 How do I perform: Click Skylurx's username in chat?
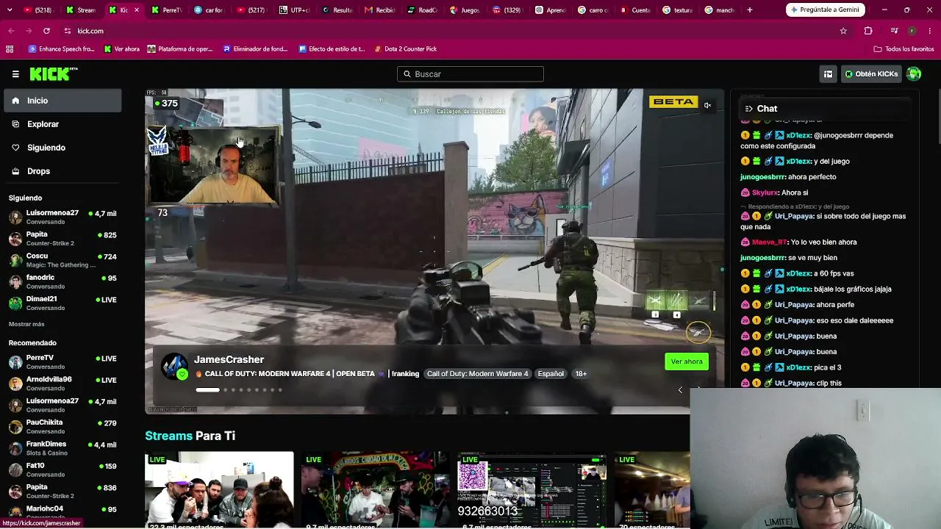765,192
